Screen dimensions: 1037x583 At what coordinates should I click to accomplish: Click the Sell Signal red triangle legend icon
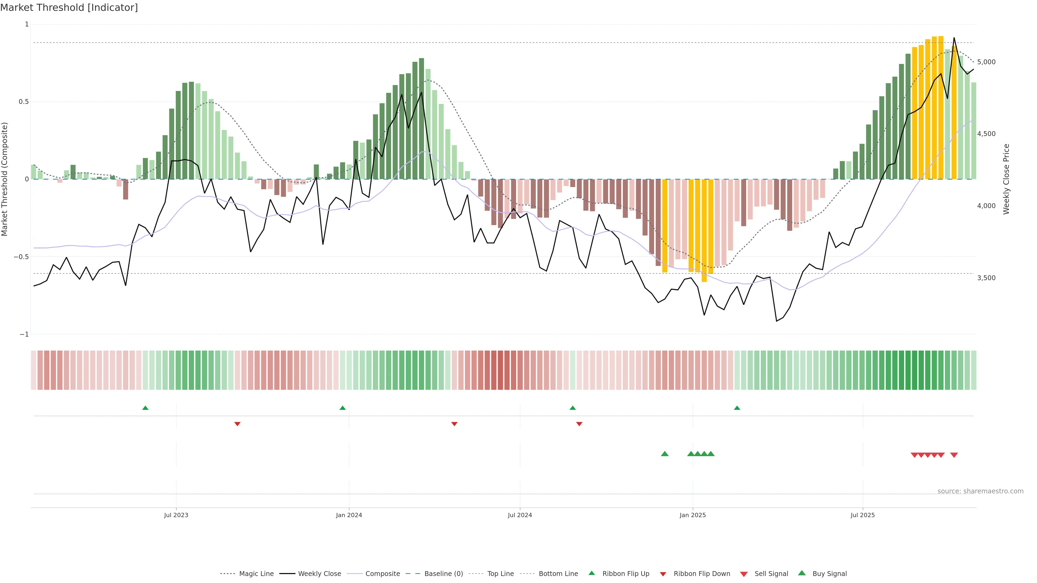[x=743, y=574]
